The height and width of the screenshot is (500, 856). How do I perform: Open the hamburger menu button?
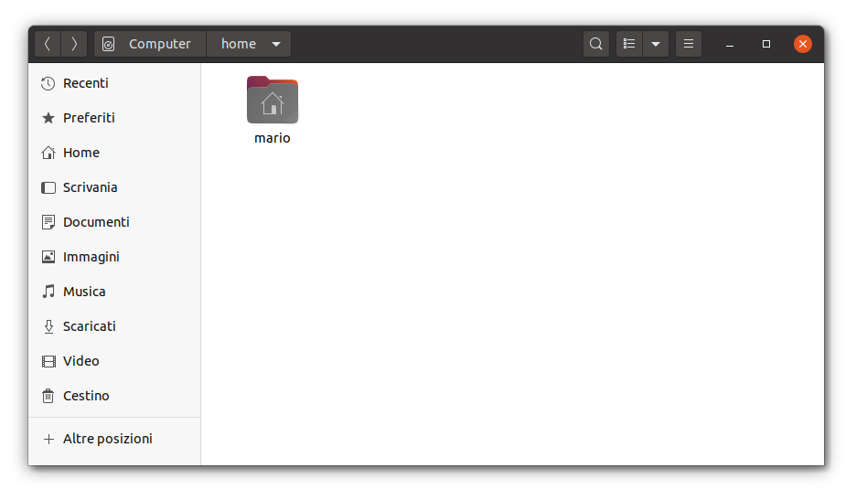click(x=689, y=44)
